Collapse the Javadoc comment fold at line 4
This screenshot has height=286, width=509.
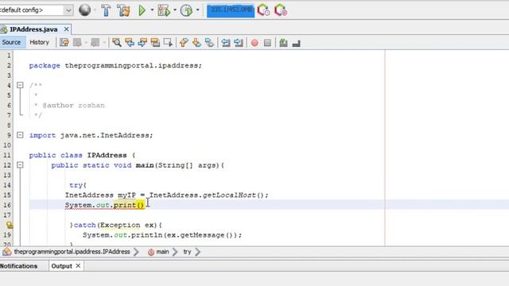pyautogui.click(x=20, y=85)
